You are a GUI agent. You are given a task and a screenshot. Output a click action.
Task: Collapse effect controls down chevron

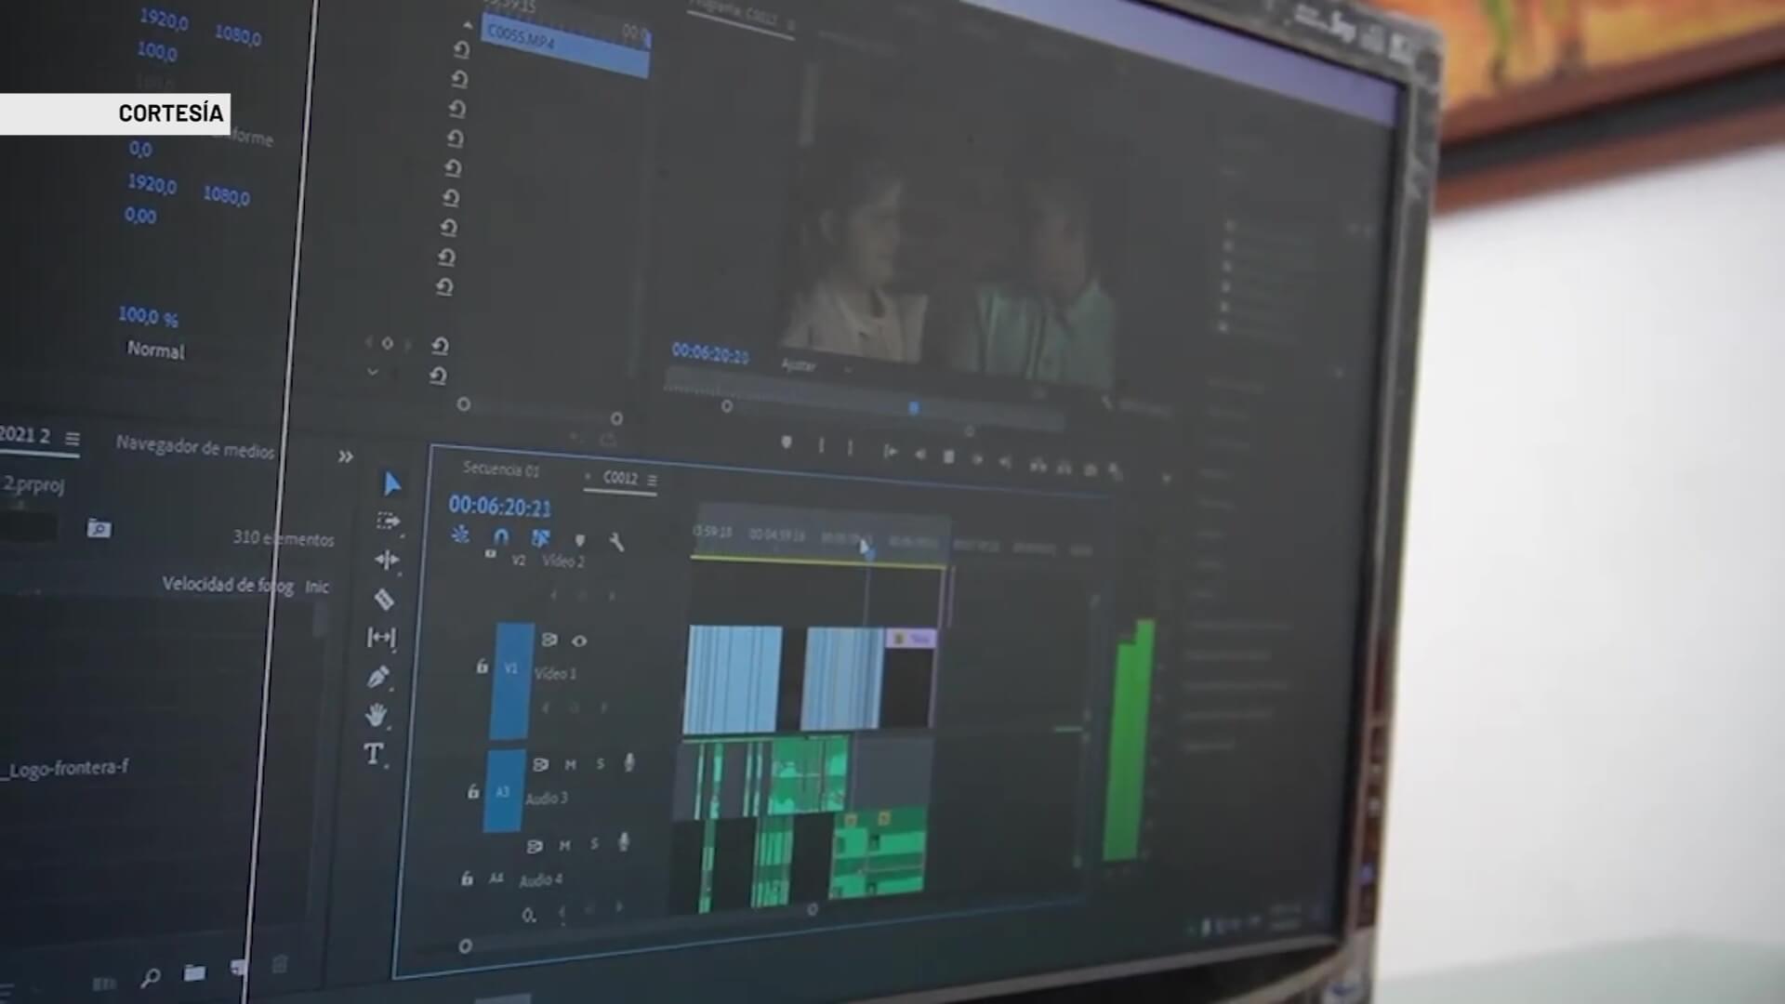pyautogui.click(x=372, y=372)
